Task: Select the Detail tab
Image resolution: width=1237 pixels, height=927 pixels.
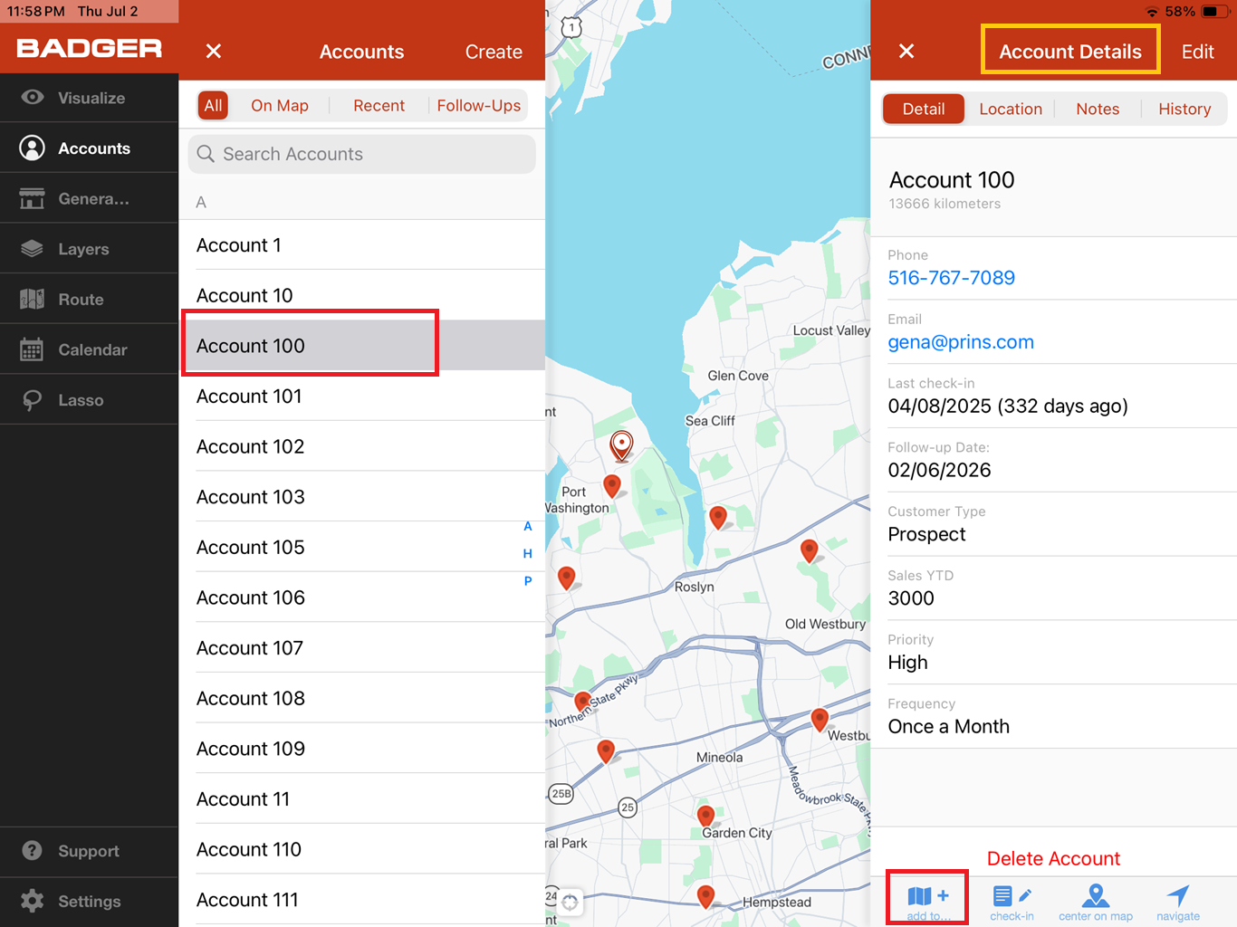Action: click(x=924, y=109)
